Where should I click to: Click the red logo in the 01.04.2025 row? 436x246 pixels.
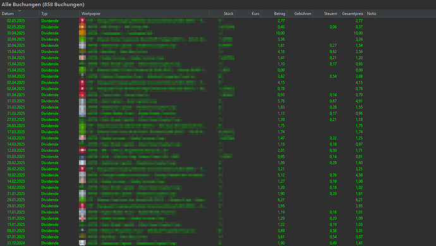coord(82,95)
